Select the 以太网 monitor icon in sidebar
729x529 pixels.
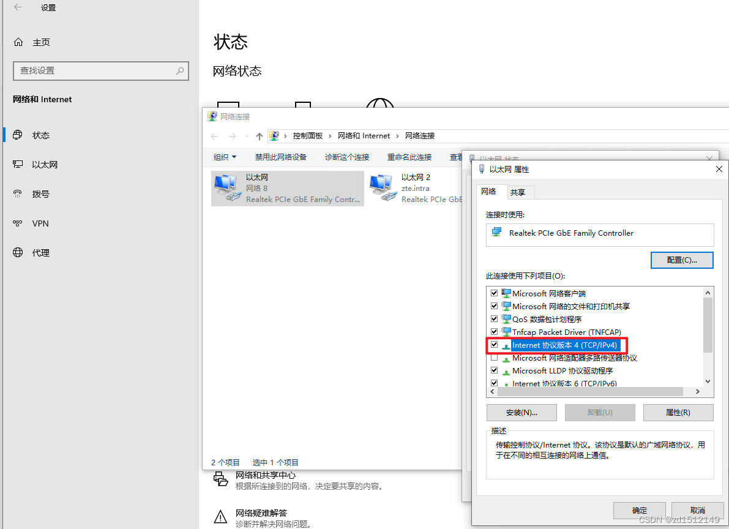(x=18, y=164)
